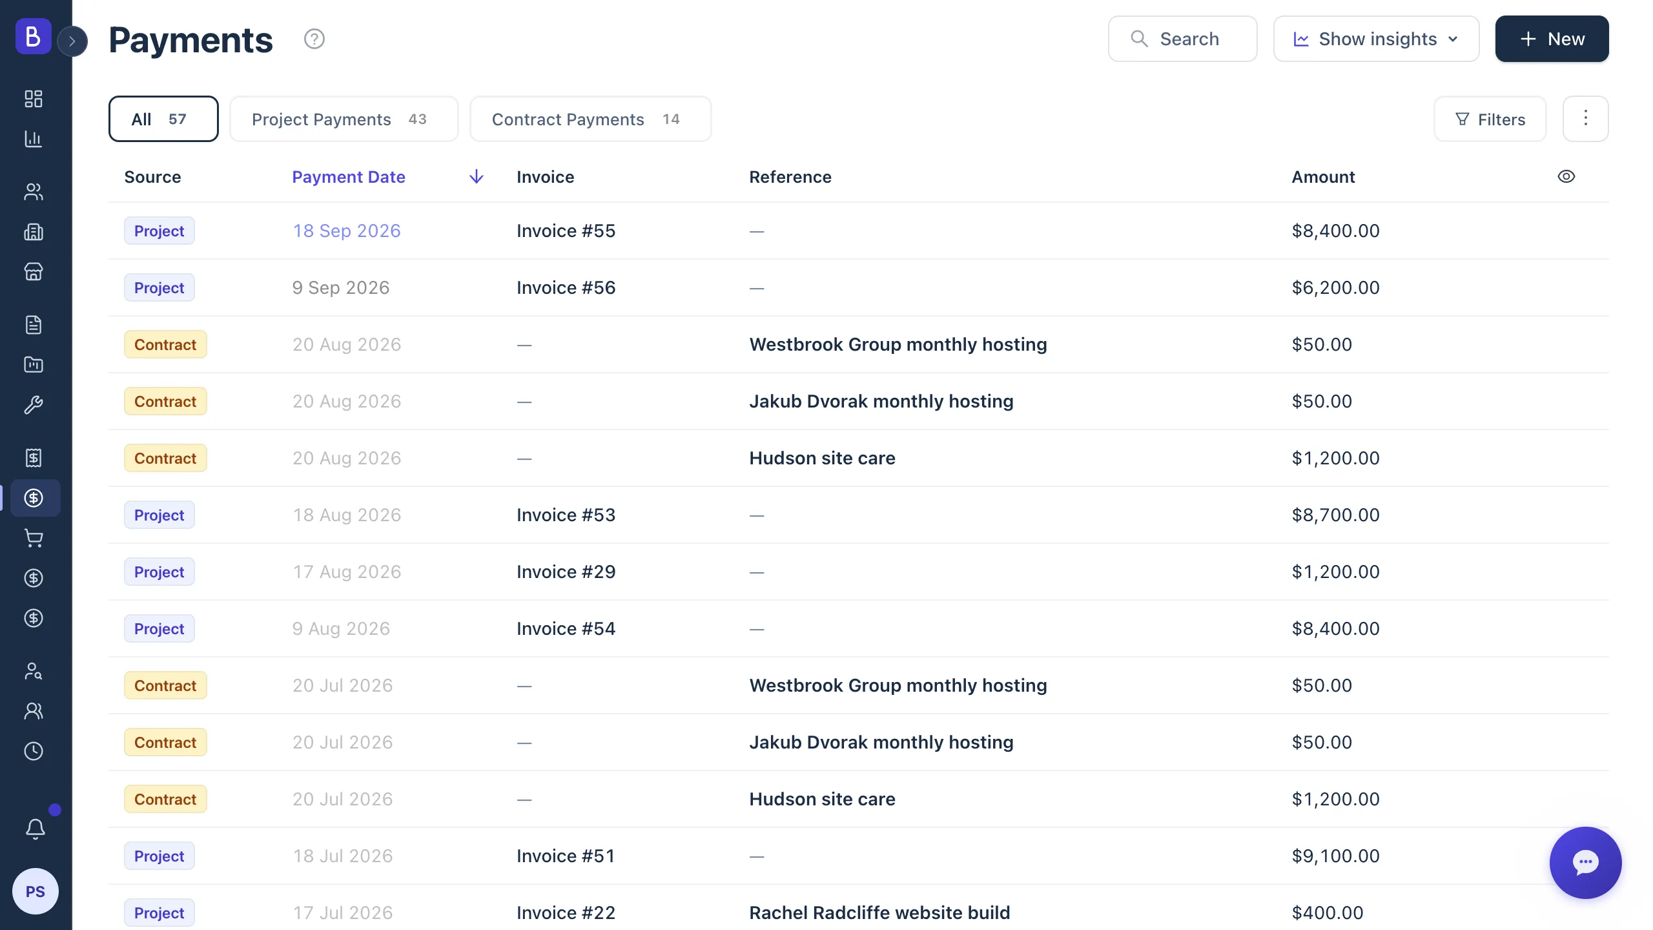Click the Search field

[1182, 39]
